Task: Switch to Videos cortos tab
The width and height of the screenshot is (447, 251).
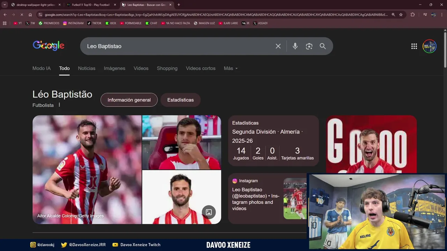Action: [x=201, y=68]
